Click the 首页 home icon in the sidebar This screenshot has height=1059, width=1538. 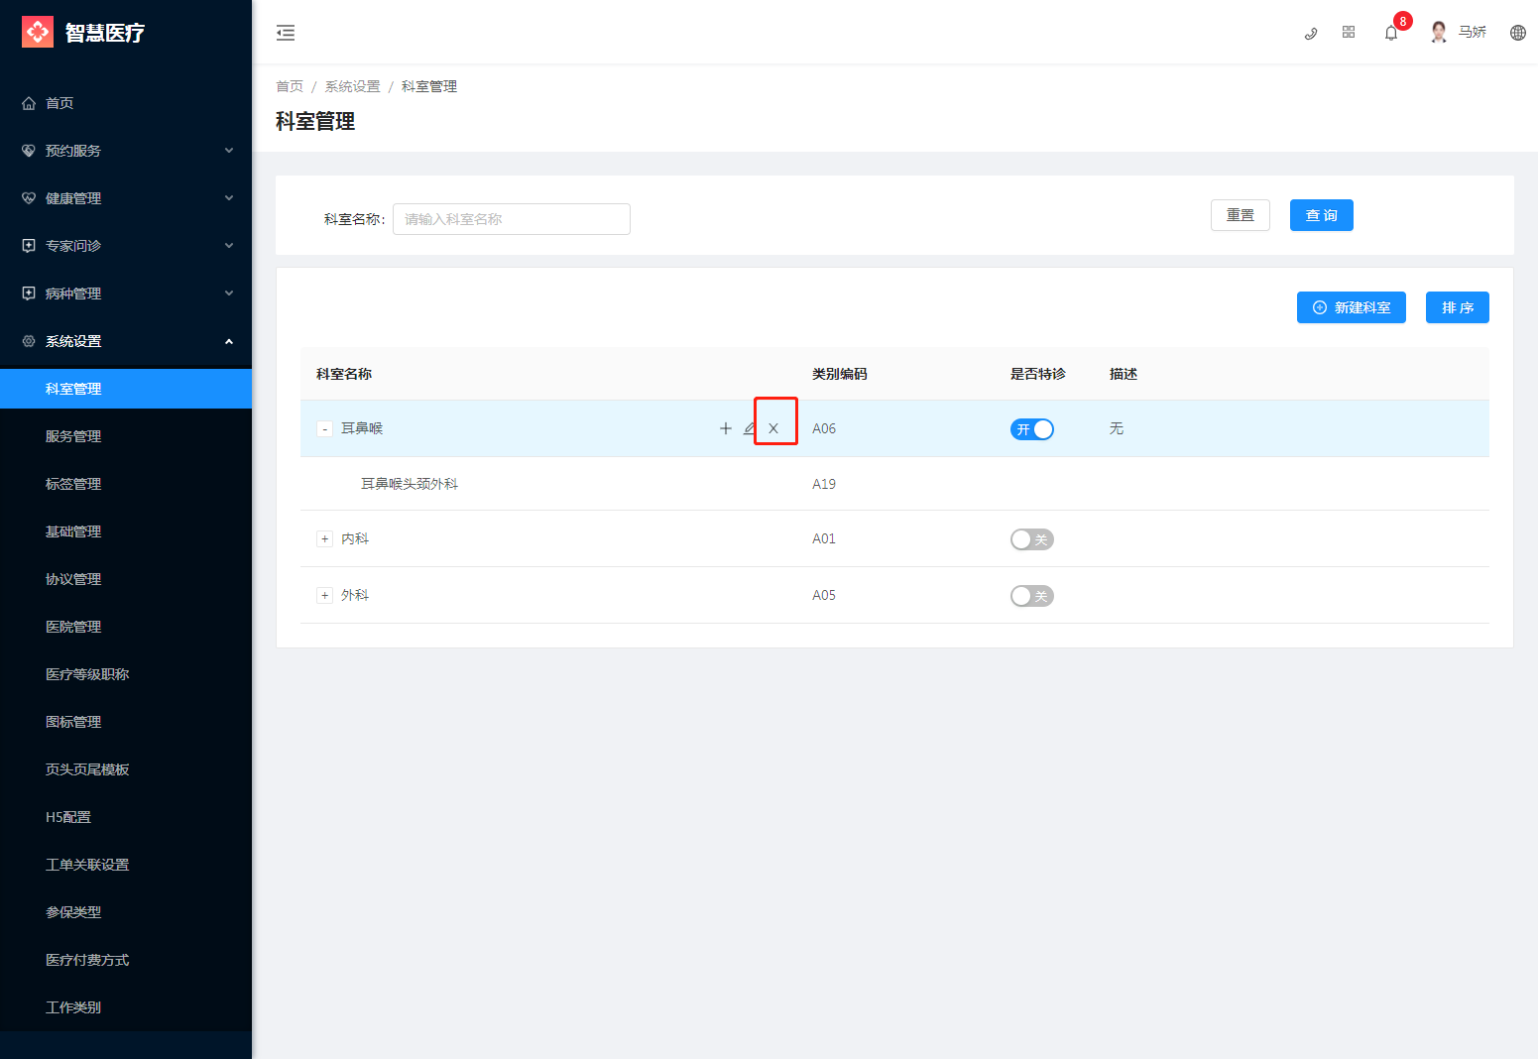pyautogui.click(x=29, y=103)
